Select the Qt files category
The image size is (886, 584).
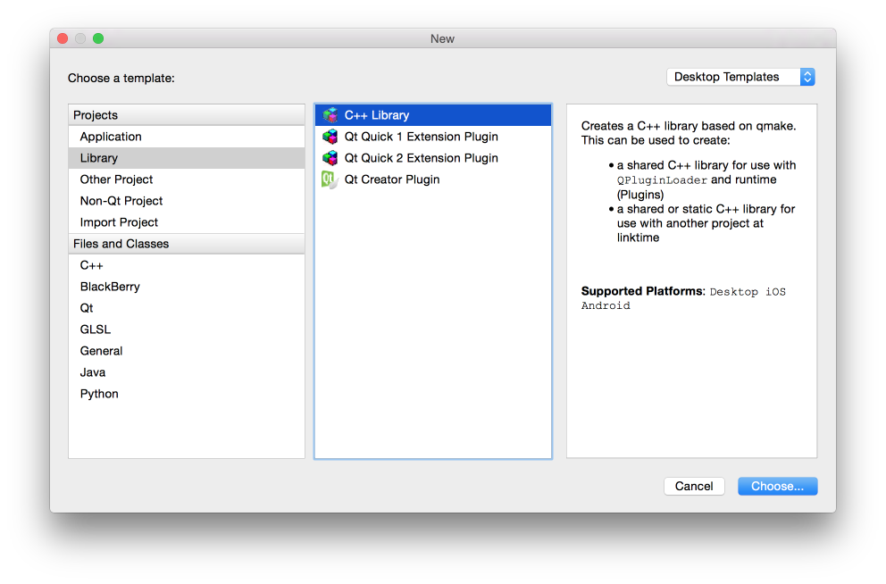click(x=187, y=308)
